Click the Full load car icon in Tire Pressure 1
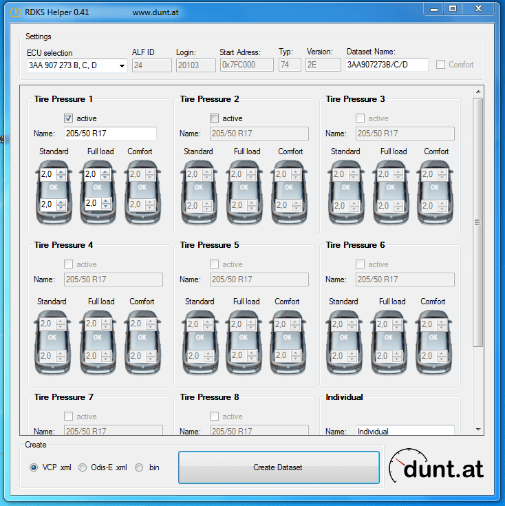The image size is (505, 506). pyautogui.click(x=98, y=192)
